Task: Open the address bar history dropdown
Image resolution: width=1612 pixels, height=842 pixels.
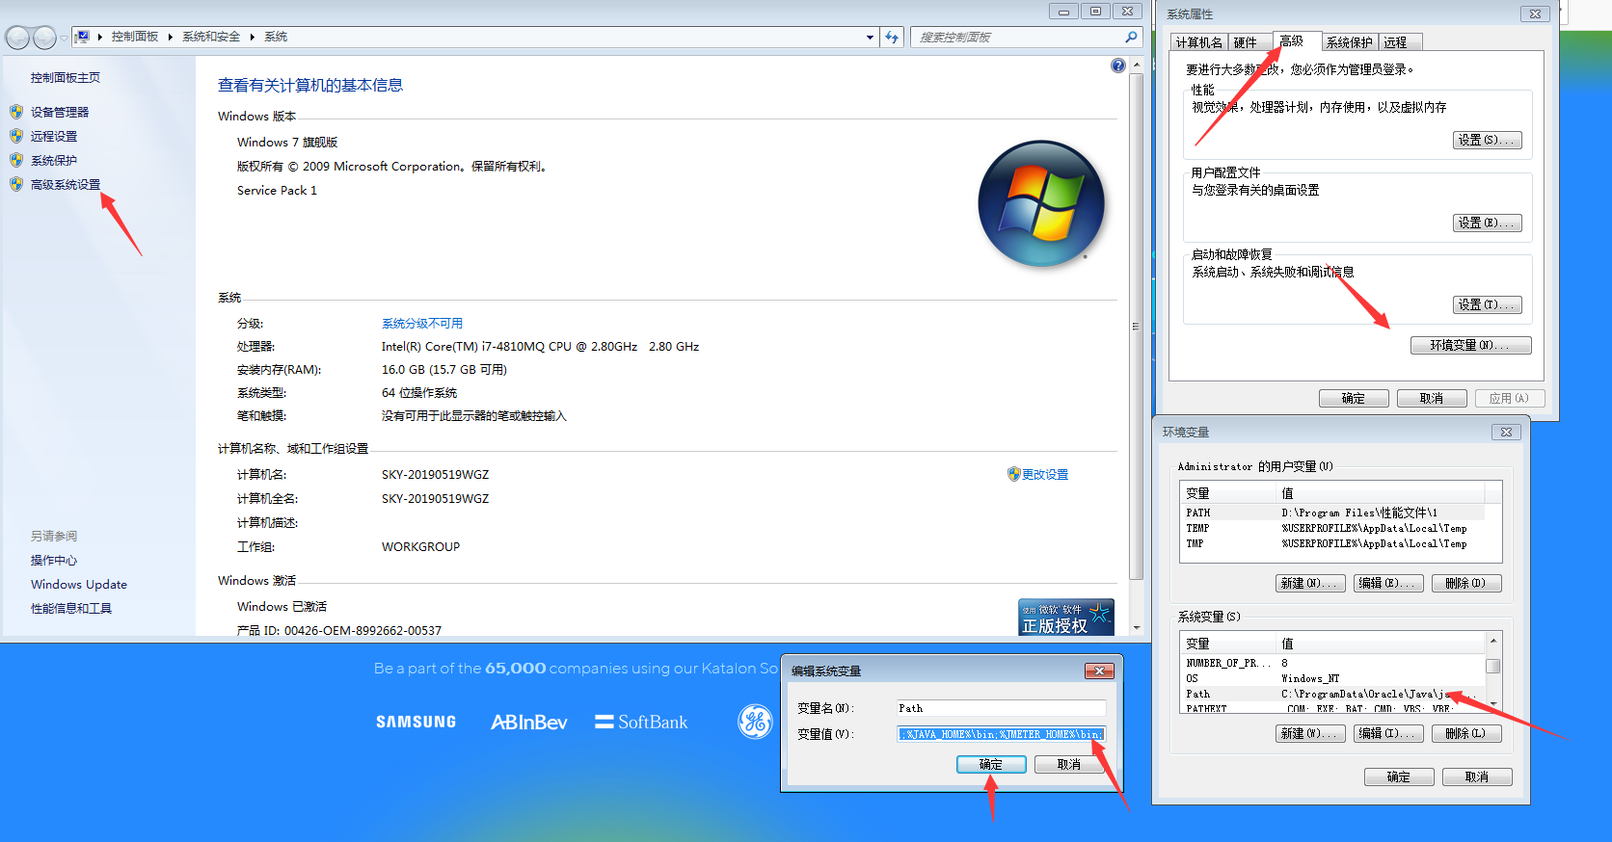Action: [x=870, y=38]
